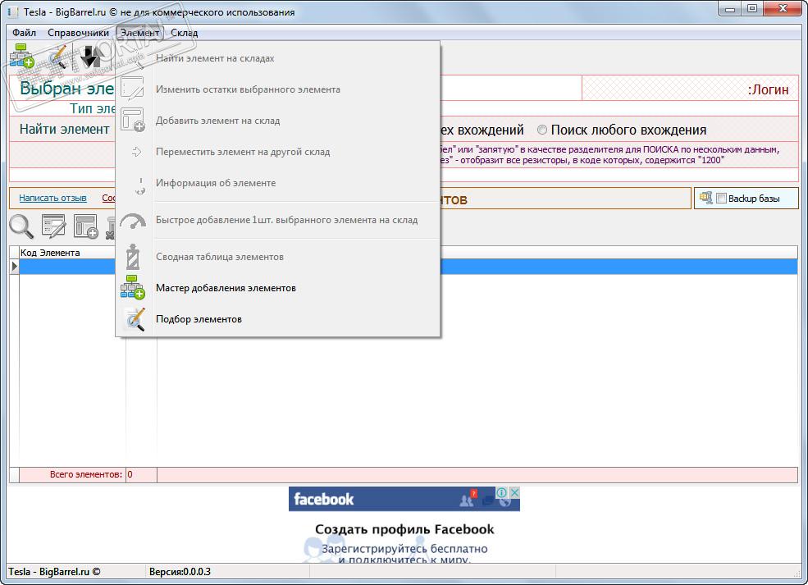The width and height of the screenshot is (808, 585).
Task: Select Переместить элемент на другой склад
Action: click(278, 152)
